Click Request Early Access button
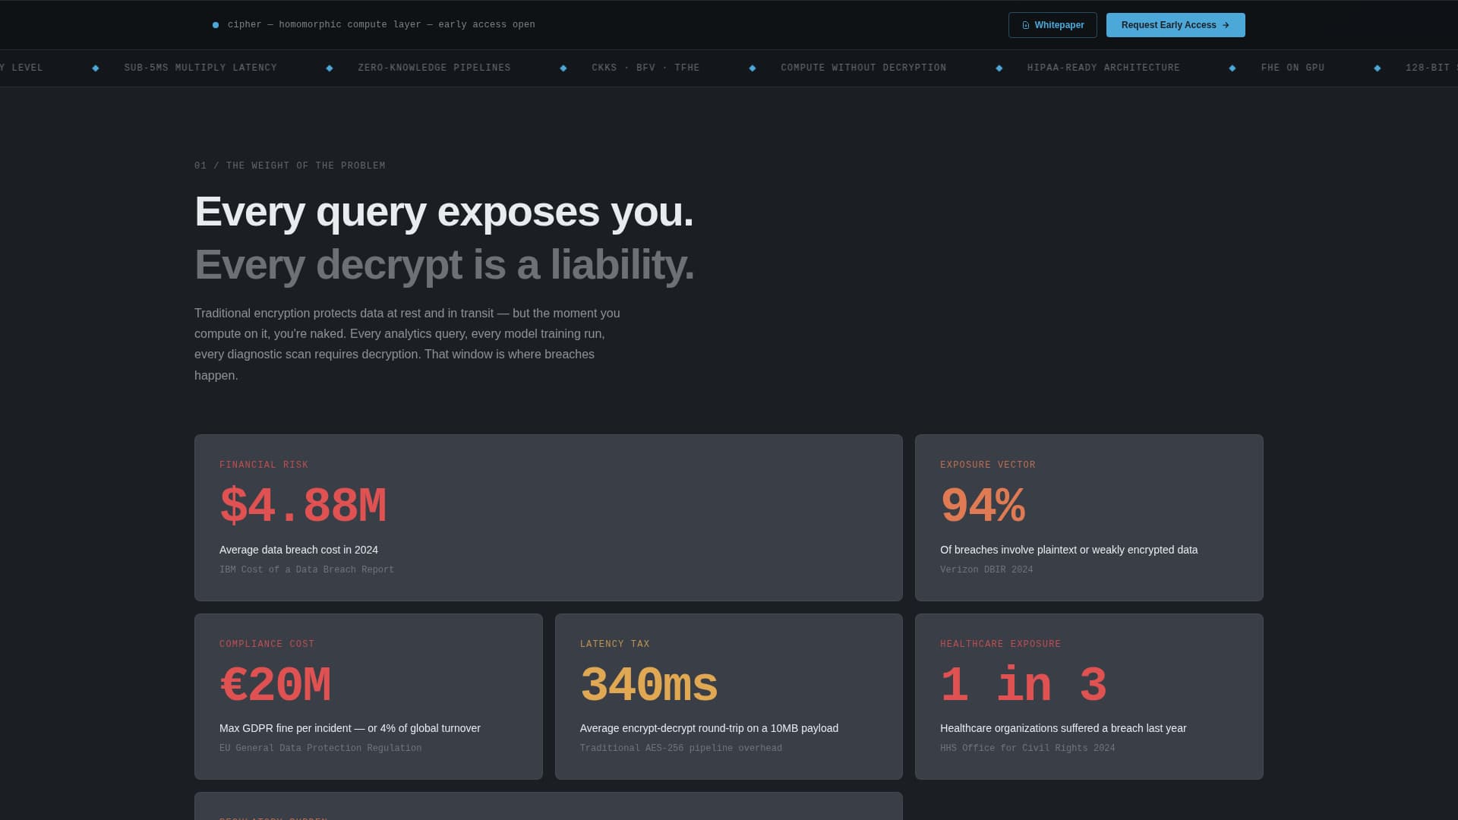1458x820 pixels. [x=1176, y=25]
